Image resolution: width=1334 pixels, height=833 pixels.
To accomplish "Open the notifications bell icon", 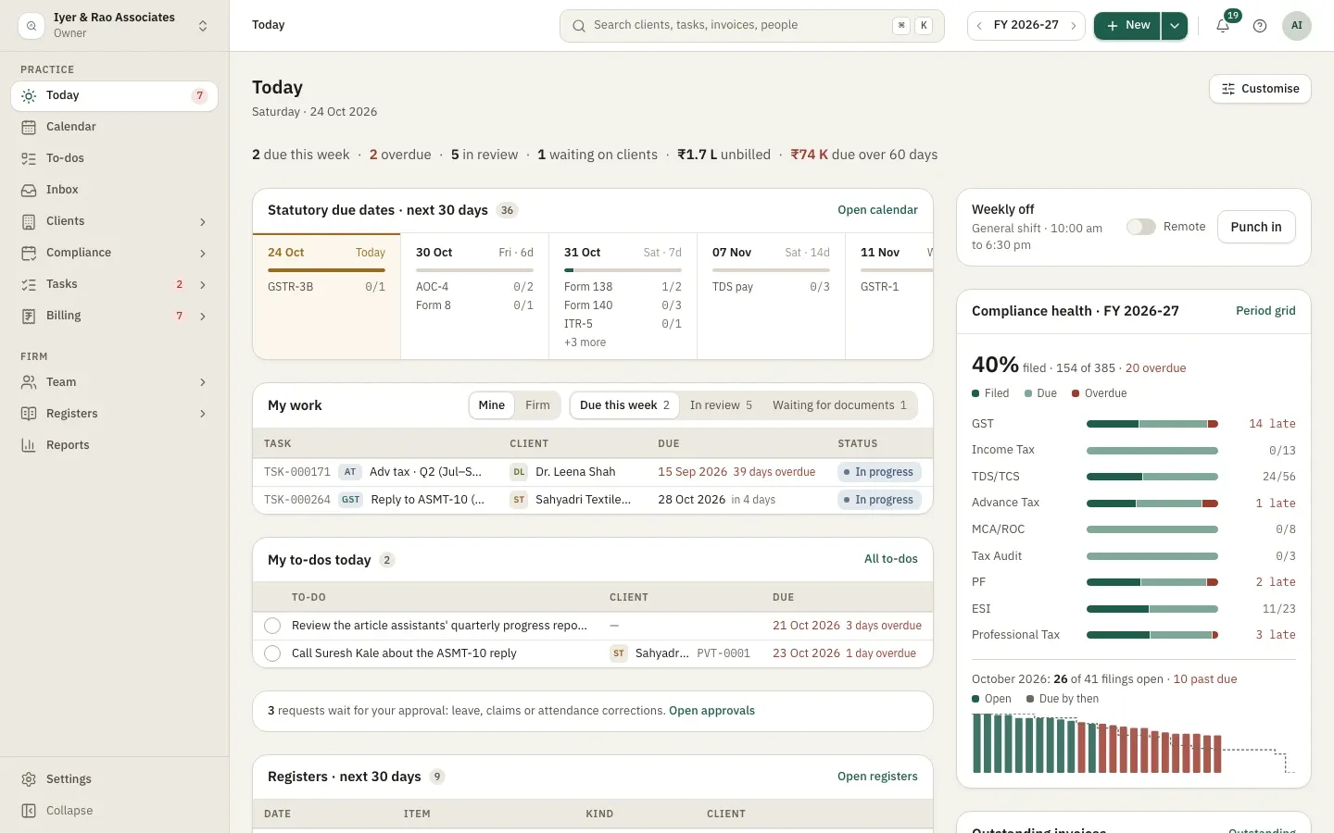I will (x=1223, y=26).
